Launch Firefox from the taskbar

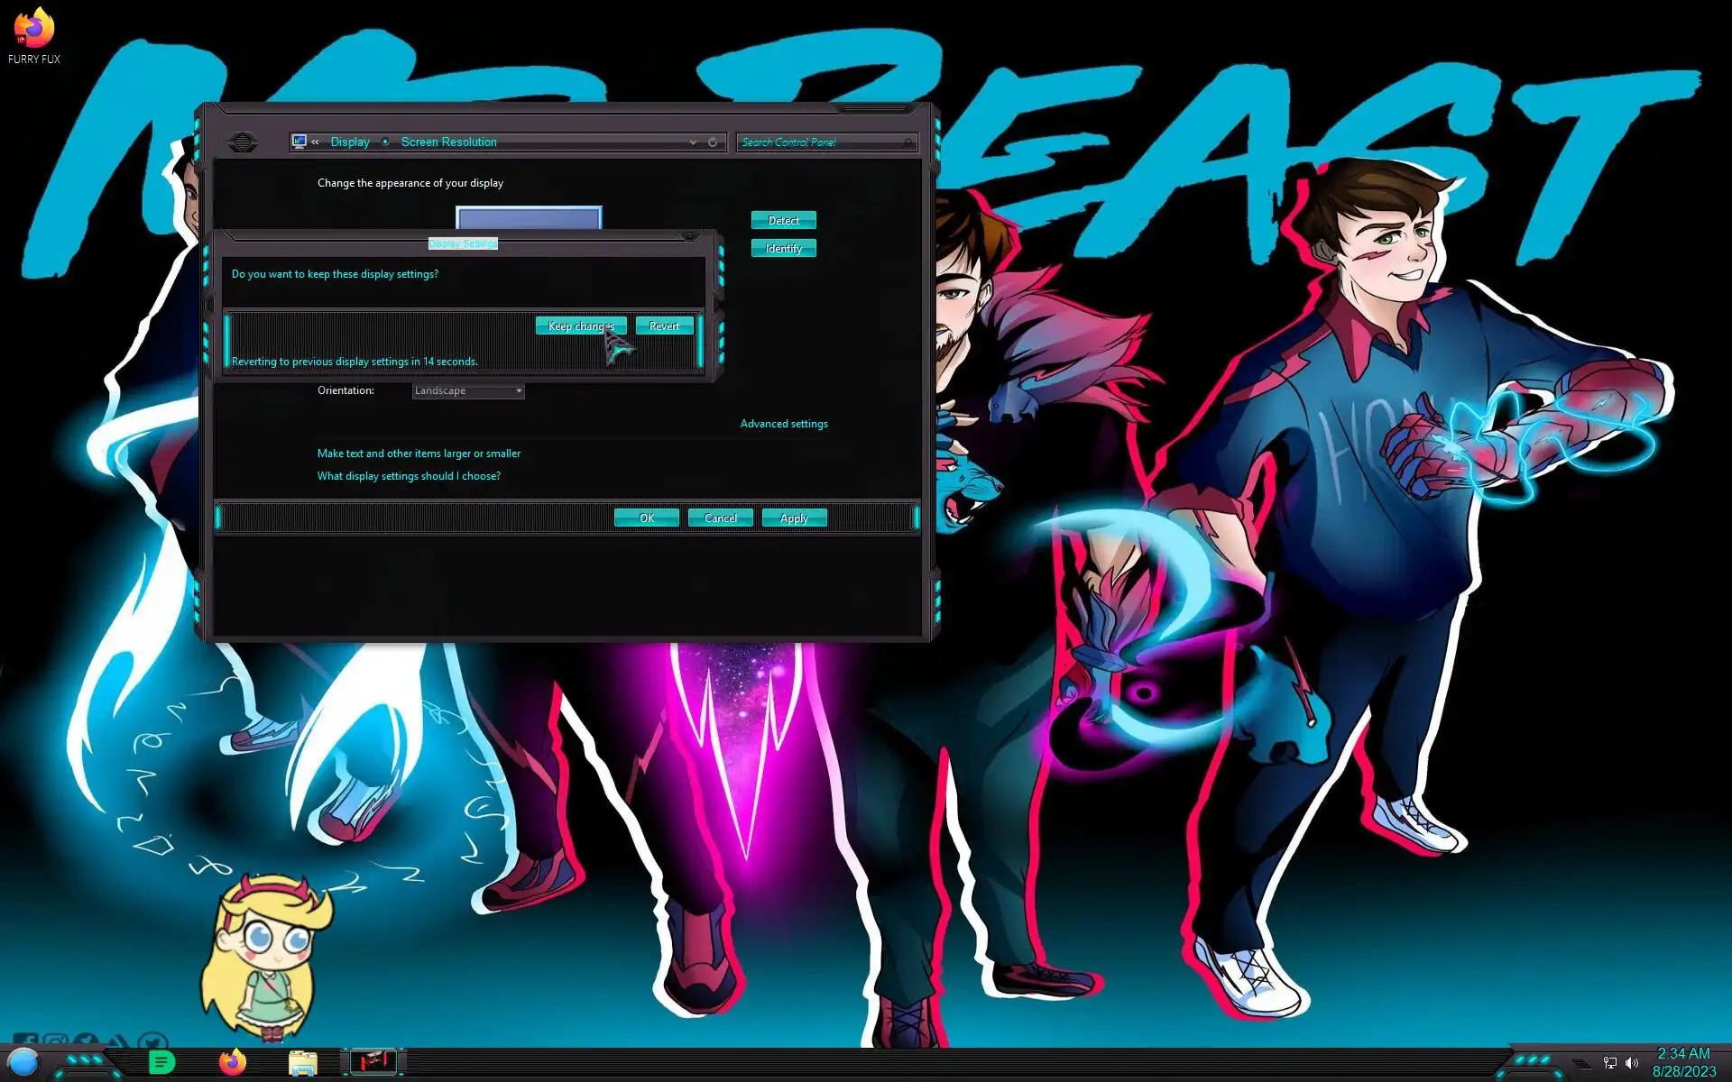(x=233, y=1062)
